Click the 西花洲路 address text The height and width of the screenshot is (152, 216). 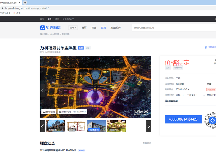click(x=180, y=84)
